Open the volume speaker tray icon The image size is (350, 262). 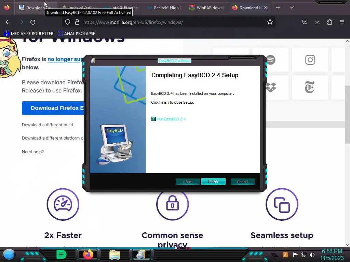point(312,254)
